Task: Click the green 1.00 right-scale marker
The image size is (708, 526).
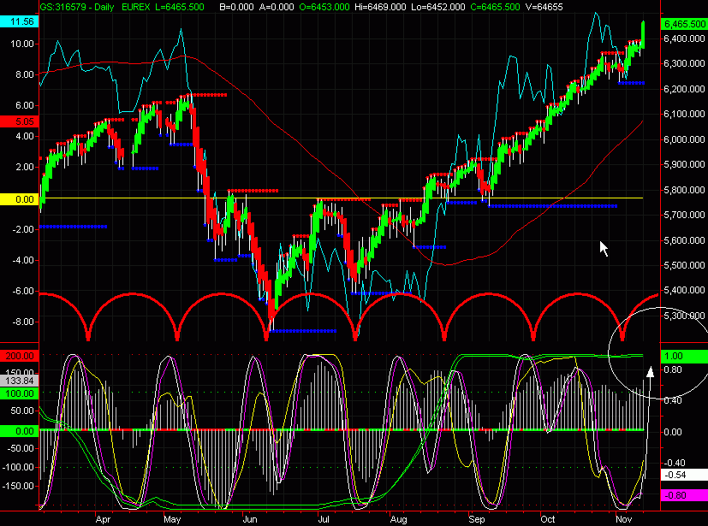Action: tap(684, 356)
